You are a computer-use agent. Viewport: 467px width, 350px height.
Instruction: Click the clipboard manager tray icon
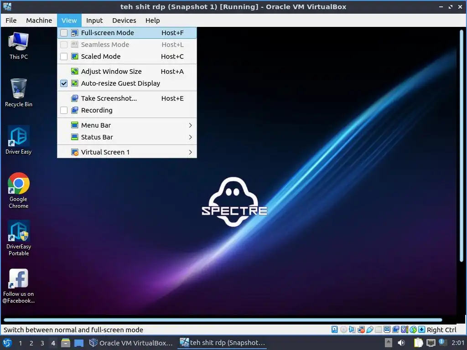click(x=419, y=343)
